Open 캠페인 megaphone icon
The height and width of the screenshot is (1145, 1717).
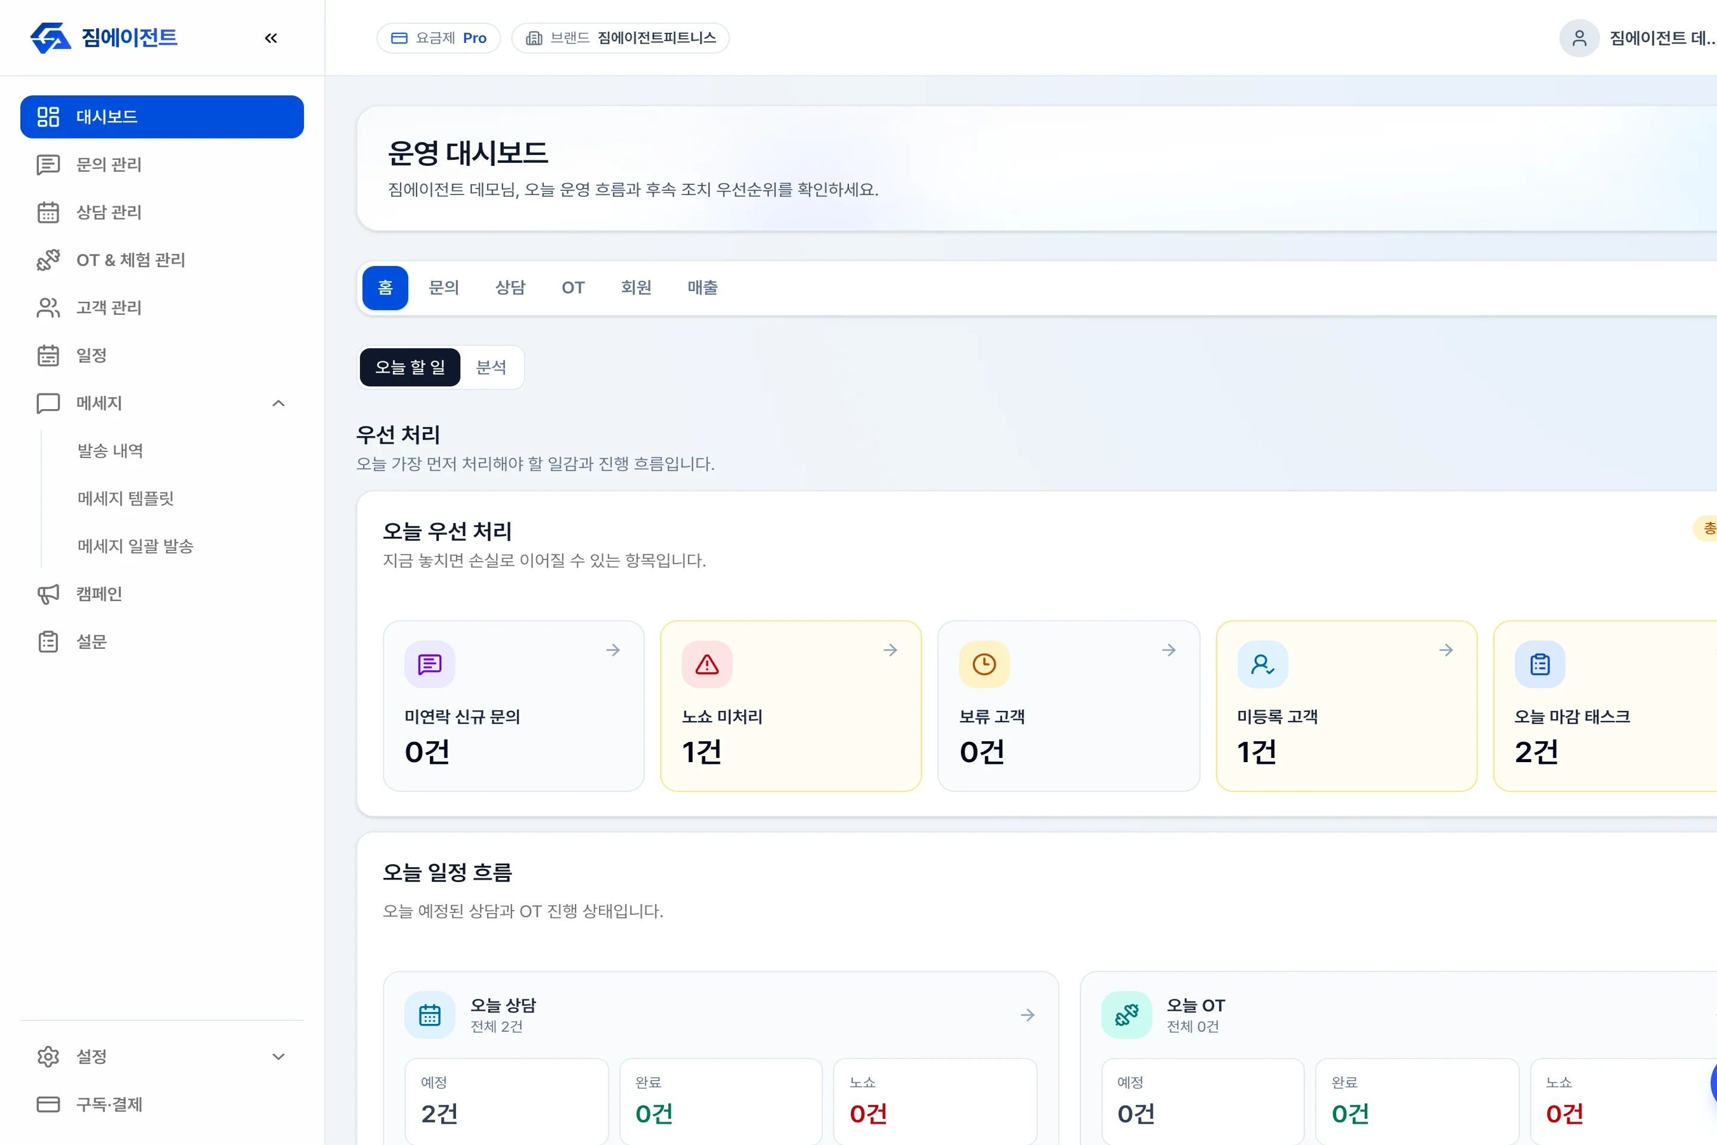pos(48,594)
